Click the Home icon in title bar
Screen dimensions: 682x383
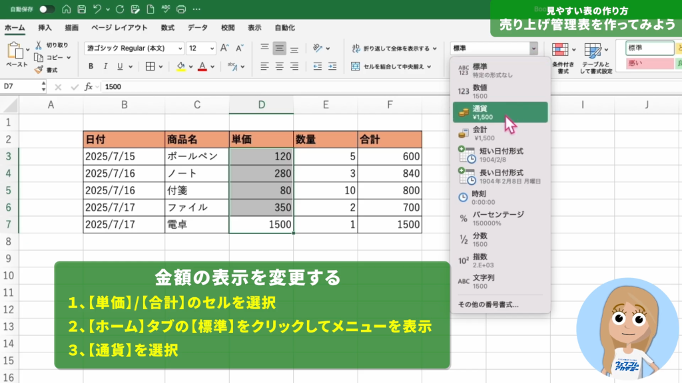(66, 9)
